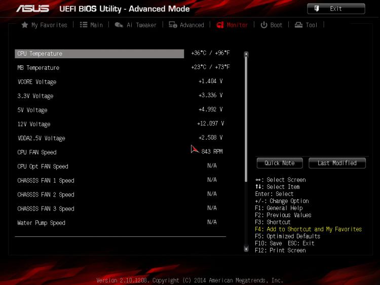Click the Boot power icon

[263, 25]
